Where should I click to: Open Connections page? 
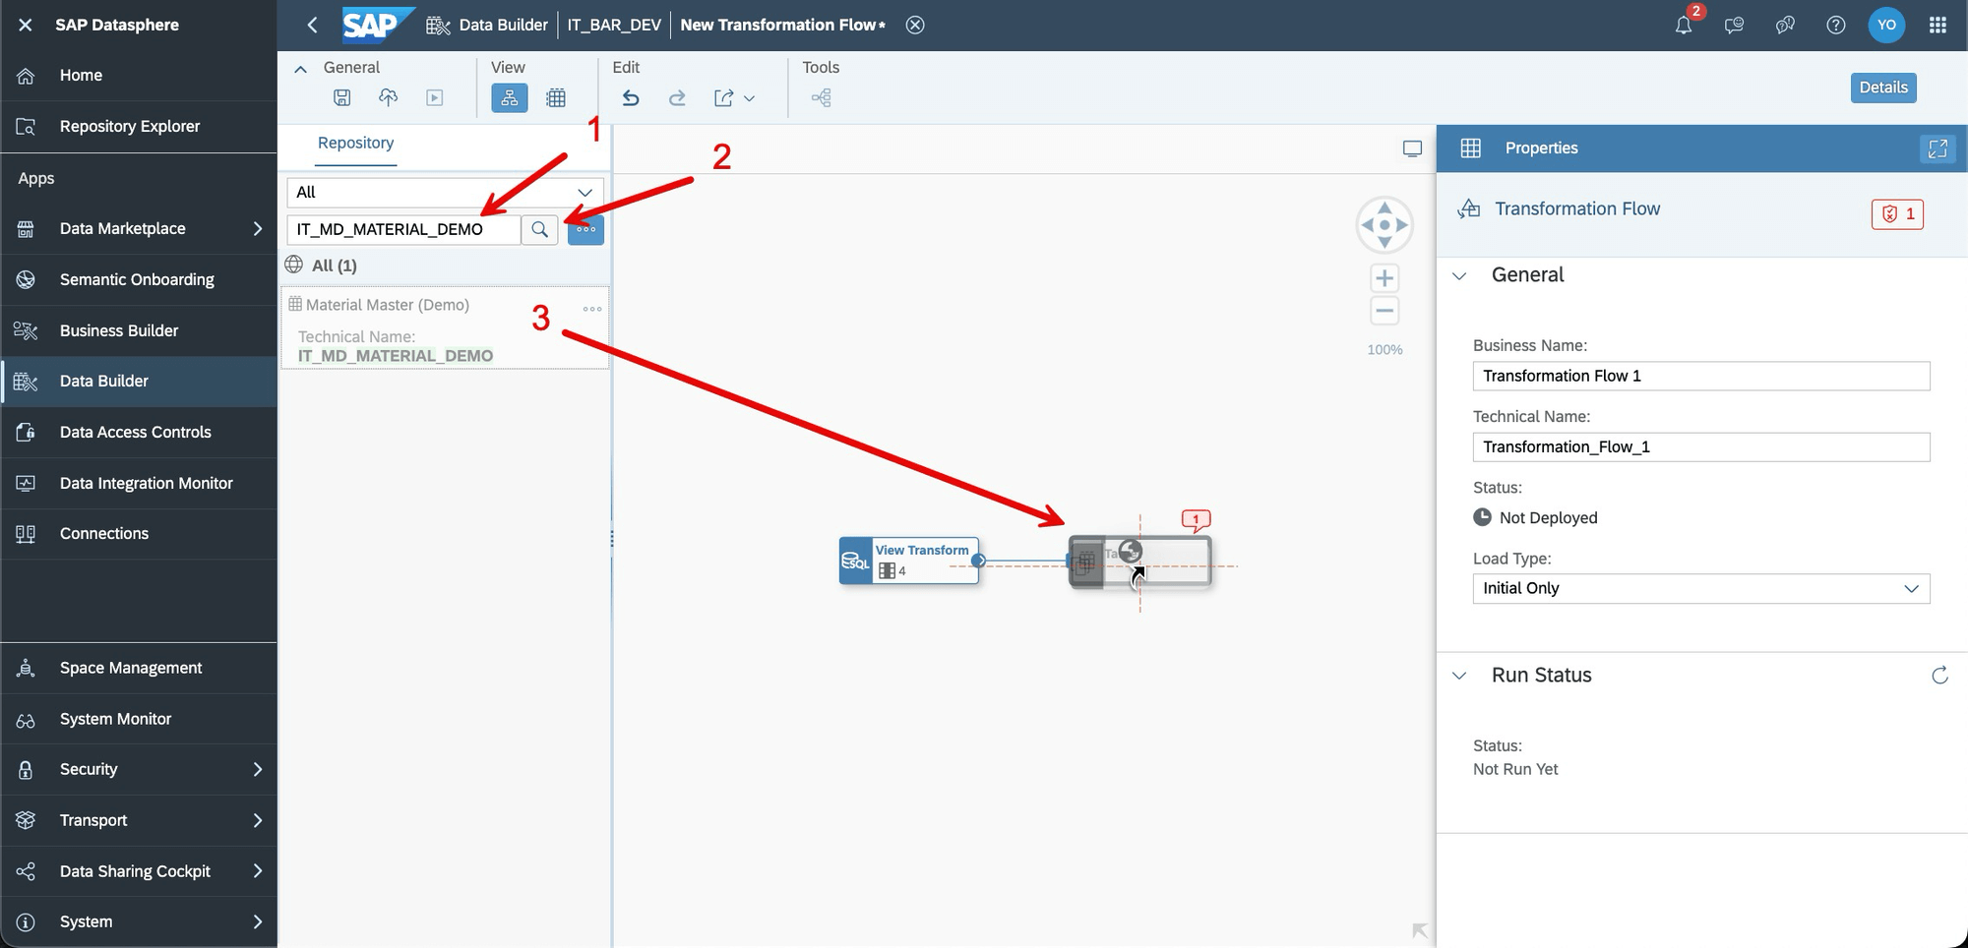point(139,534)
